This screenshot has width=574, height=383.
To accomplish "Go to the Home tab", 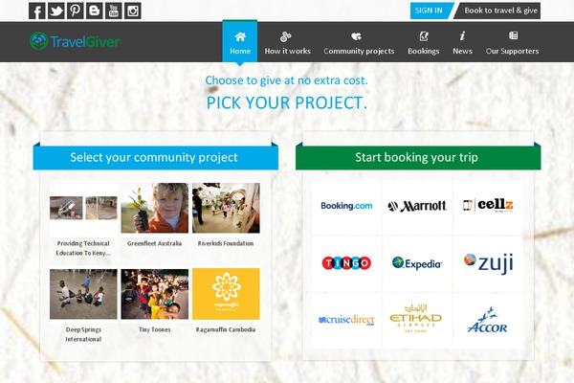I will click(x=240, y=42).
